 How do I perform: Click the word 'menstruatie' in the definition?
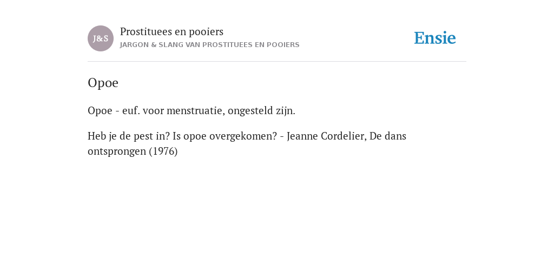[196, 110]
